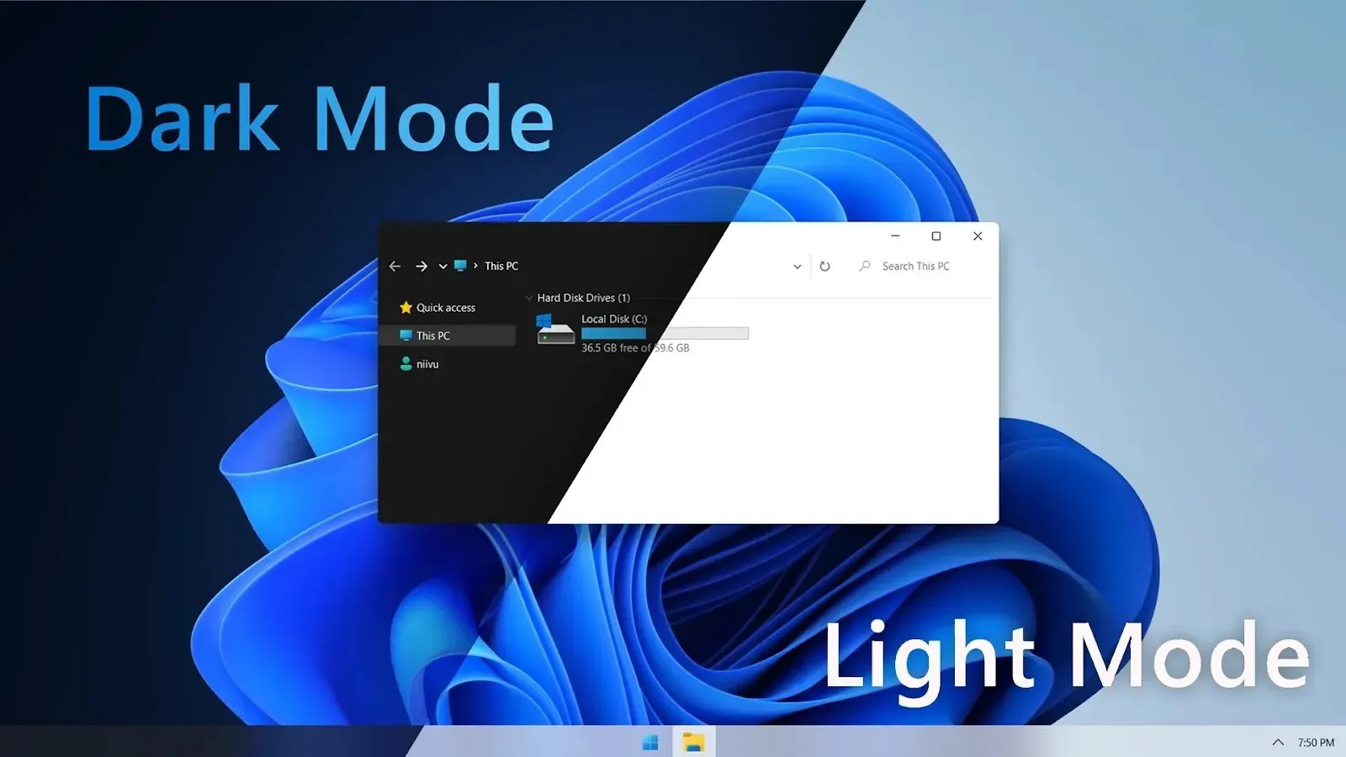Select Quick access in the sidebar

pyautogui.click(x=446, y=307)
